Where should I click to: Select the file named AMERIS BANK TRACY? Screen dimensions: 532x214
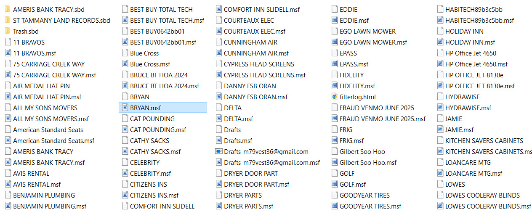[43, 151]
